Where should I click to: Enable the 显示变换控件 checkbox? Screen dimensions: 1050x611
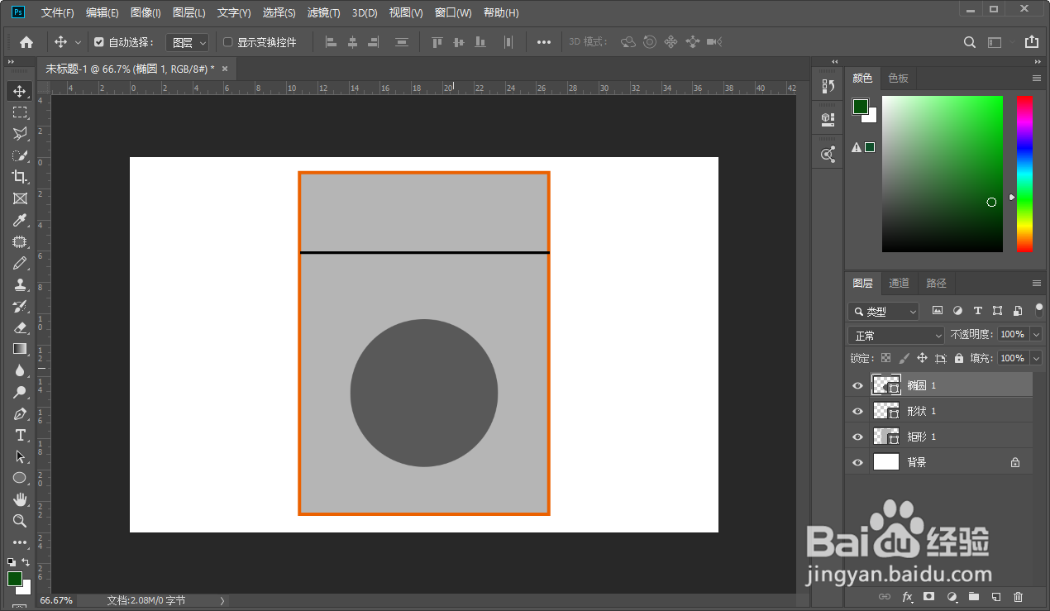[228, 42]
